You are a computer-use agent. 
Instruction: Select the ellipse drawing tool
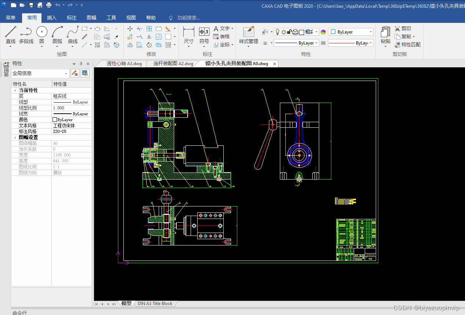(x=97, y=29)
